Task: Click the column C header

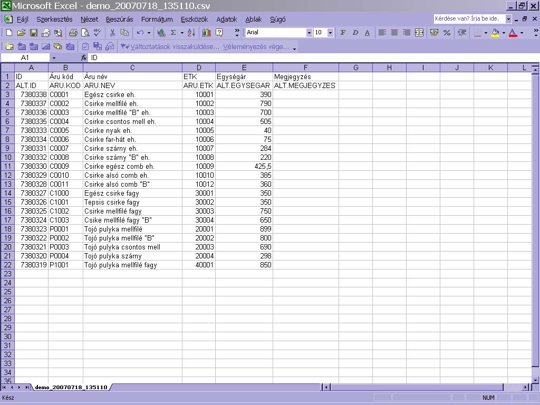Action: 132,67
